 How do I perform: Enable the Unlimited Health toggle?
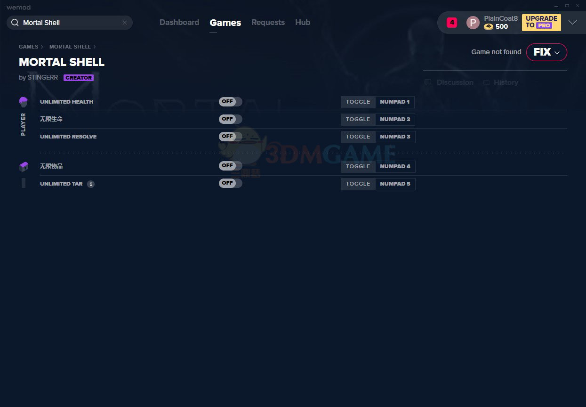tap(230, 102)
